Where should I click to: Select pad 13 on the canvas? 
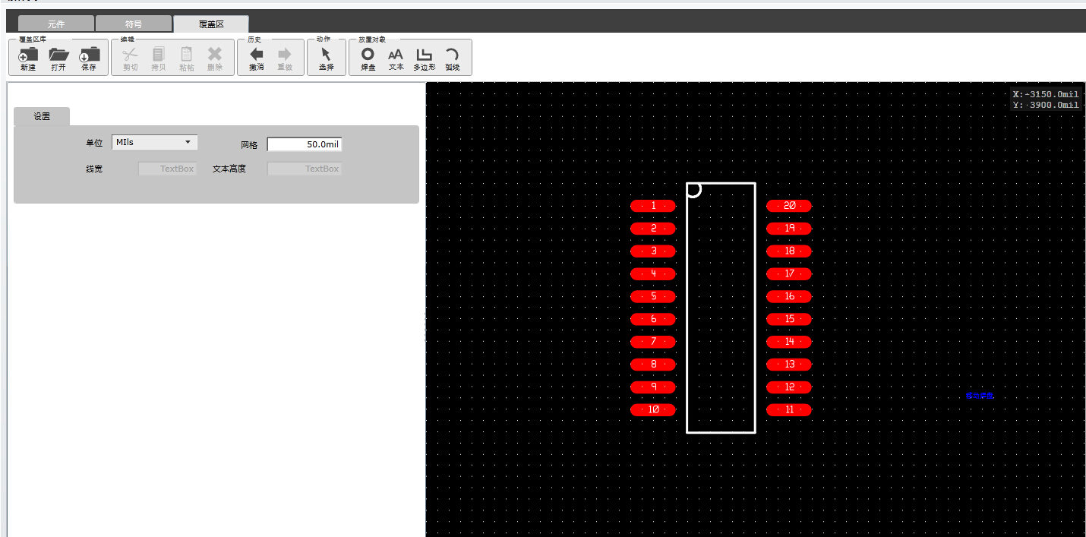click(x=789, y=365)
